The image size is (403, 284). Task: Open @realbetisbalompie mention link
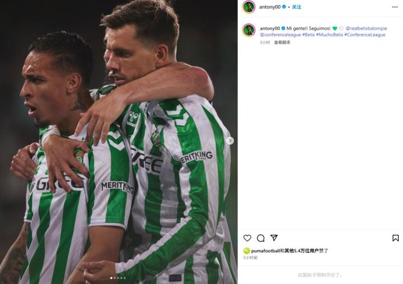click(x=366, y=29)
